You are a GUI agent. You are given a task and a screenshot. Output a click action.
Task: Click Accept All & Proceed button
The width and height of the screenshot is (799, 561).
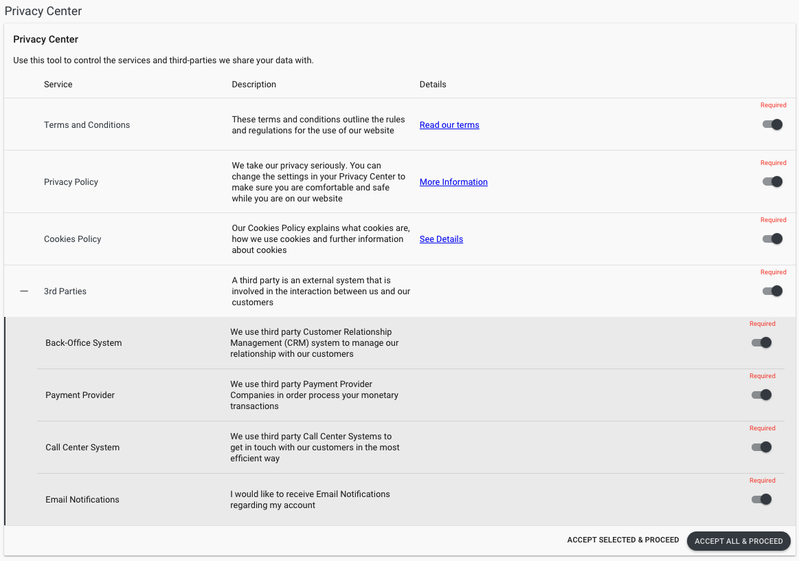tap(739, 541)
